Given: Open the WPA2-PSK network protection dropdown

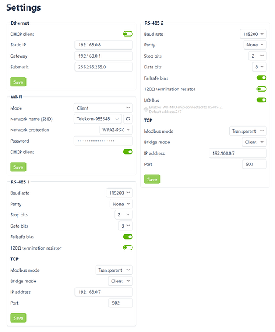Looking at the screenshot, I should coord(116,130).
